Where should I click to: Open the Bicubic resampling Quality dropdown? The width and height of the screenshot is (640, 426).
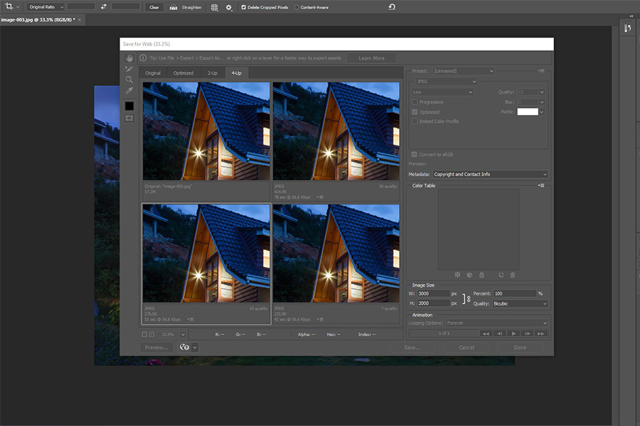point(521,304)
